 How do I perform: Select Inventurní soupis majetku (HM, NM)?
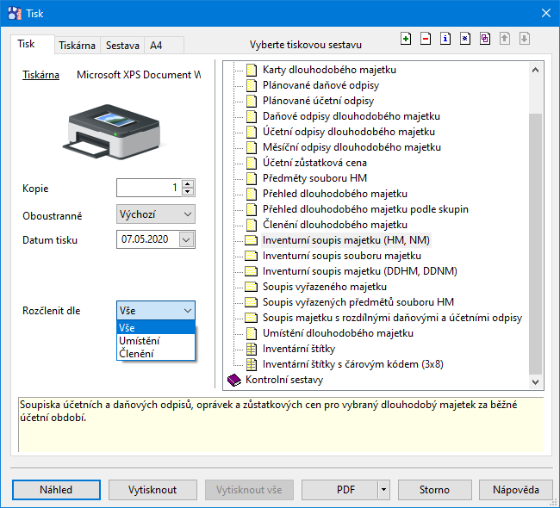click(x=346, y=240)
